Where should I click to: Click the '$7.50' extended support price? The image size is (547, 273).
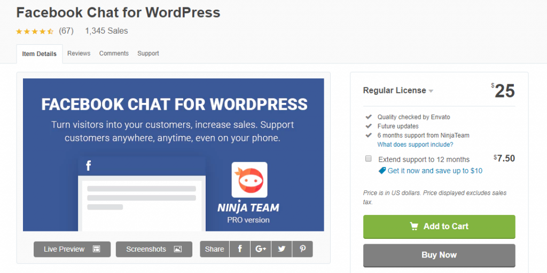pyautogui.click(x=504, y=158)
